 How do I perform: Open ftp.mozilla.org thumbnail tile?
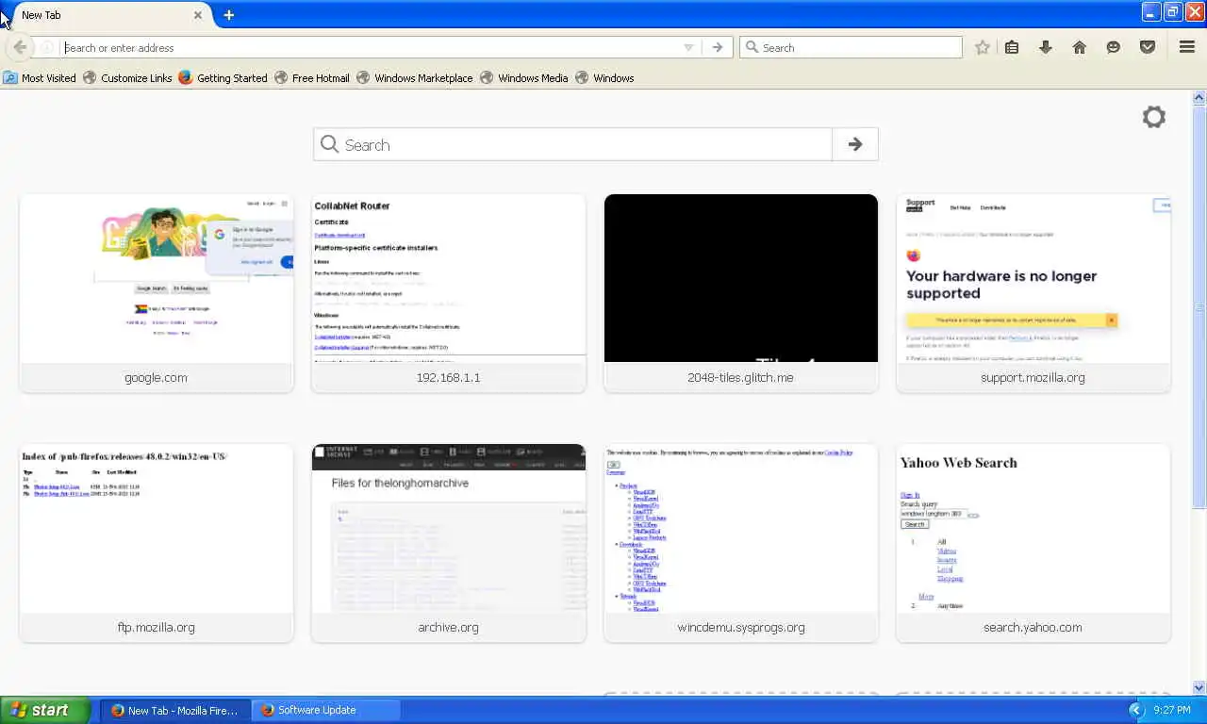pyautogui.click(x=157, y=543)
